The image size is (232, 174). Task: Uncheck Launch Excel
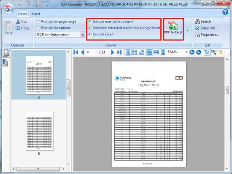pyautogui.click(x=89, y=34)
